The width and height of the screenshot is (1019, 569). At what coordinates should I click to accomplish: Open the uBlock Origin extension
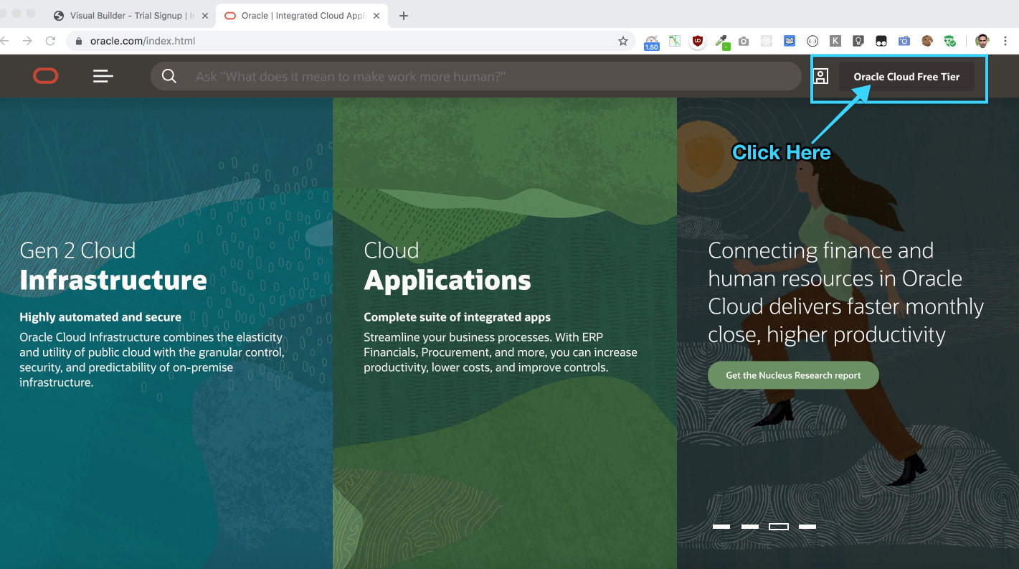pyautogui.click(x=697, y=41)
